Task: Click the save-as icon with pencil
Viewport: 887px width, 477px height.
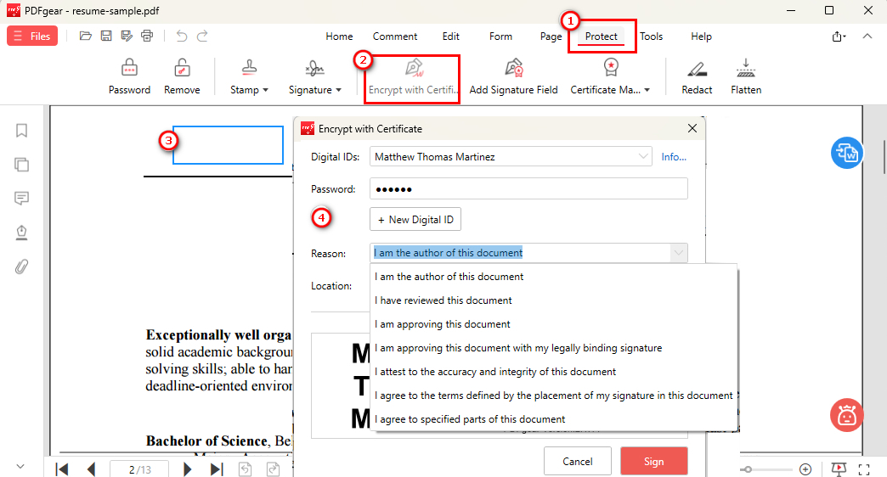Action: 127,36
